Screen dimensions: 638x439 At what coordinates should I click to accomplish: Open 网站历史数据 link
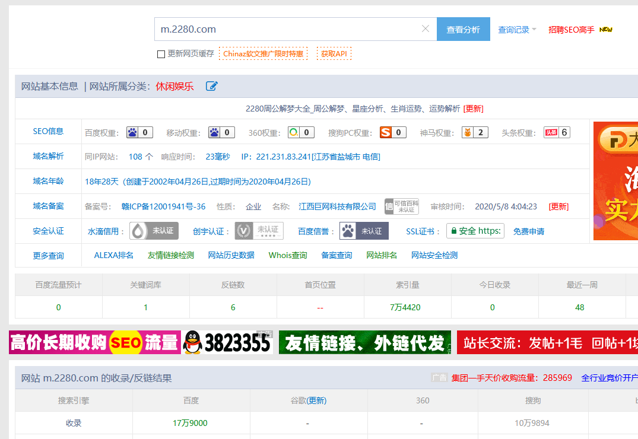pos(231,255)
